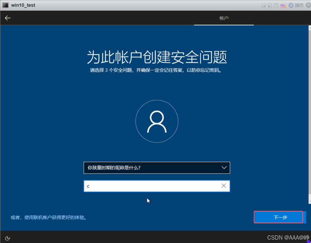Screen dimensions: 311x243
Task: Expand the security question dropdown
Action: [157, 168]
